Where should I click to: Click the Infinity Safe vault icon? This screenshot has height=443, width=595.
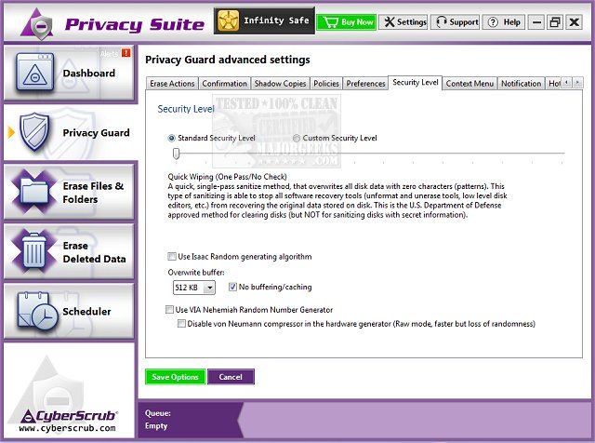pyautogui.click(x=228, y=20)
